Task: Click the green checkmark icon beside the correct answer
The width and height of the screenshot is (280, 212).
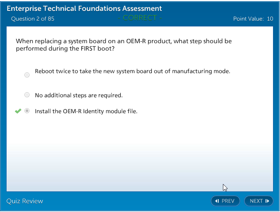Action: point(18,111)
